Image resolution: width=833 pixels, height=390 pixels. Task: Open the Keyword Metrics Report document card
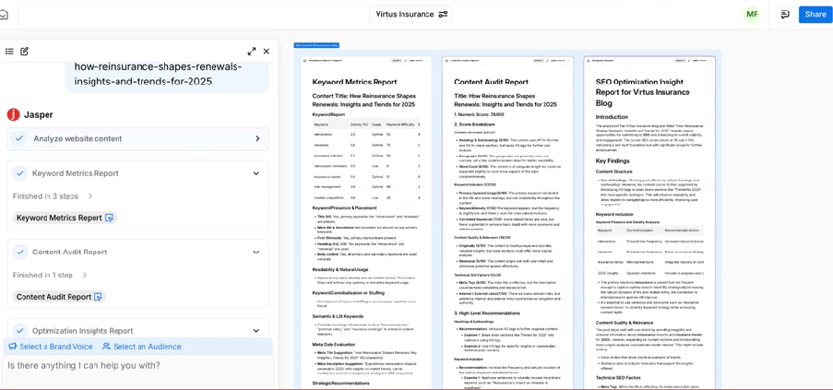366,223
